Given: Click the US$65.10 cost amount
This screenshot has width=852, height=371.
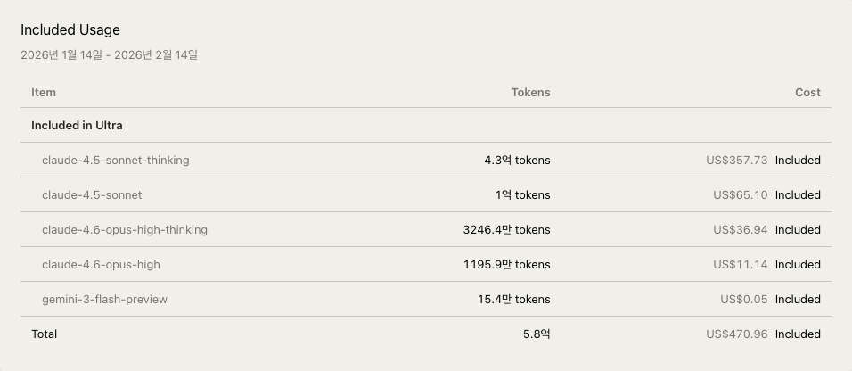Looking at the screenshot, I should point(740,195).
